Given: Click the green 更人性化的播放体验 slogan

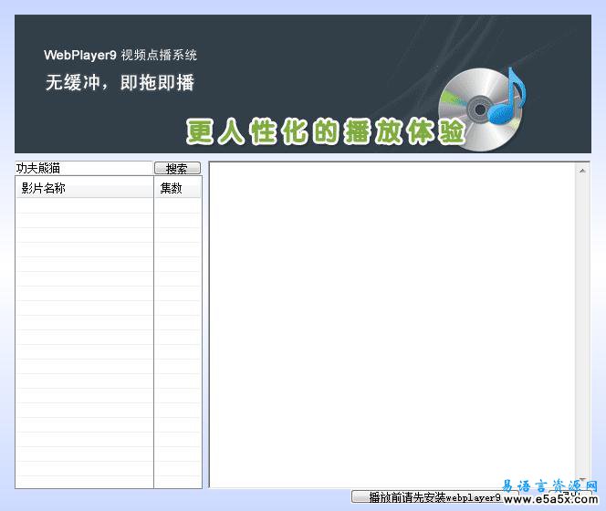Looking at the screenshot, I should click(x=324, y=132).
